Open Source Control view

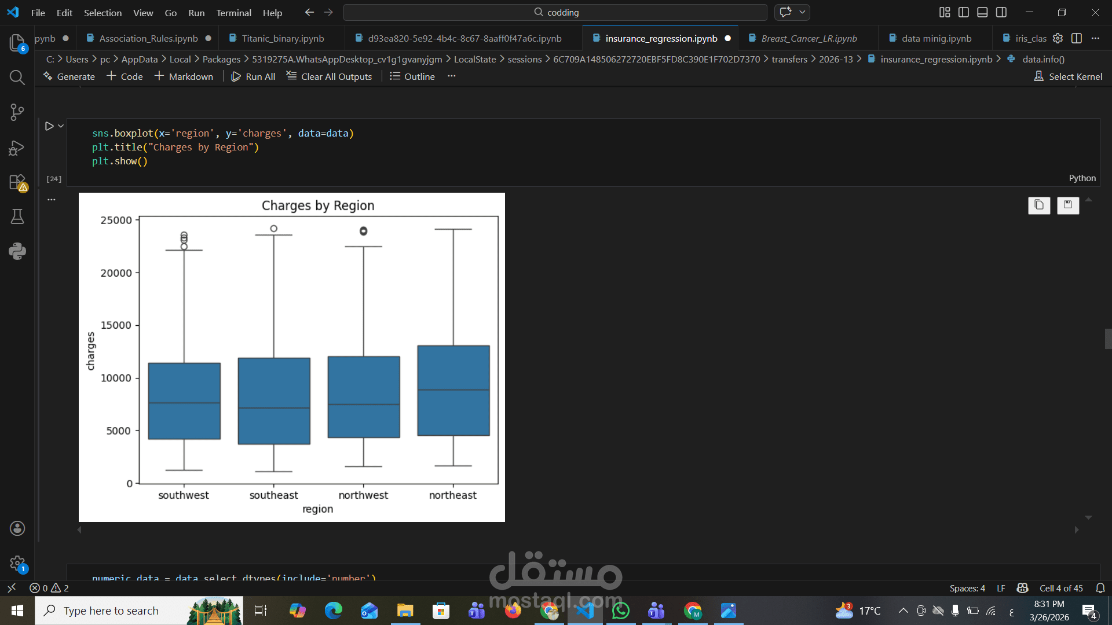[x=17, y=112]
